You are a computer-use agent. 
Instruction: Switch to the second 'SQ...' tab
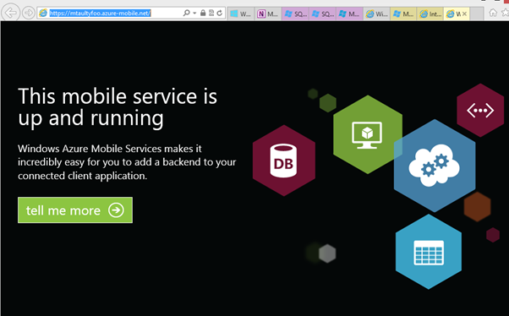323,14
